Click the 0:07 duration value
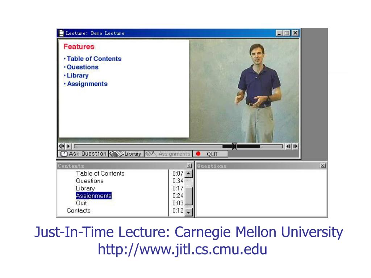Image resolution: width=371 pixels, height=278 pixels. click(178, 173)
